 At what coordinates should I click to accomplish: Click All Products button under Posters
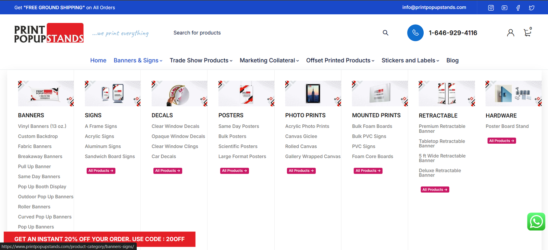235,171
